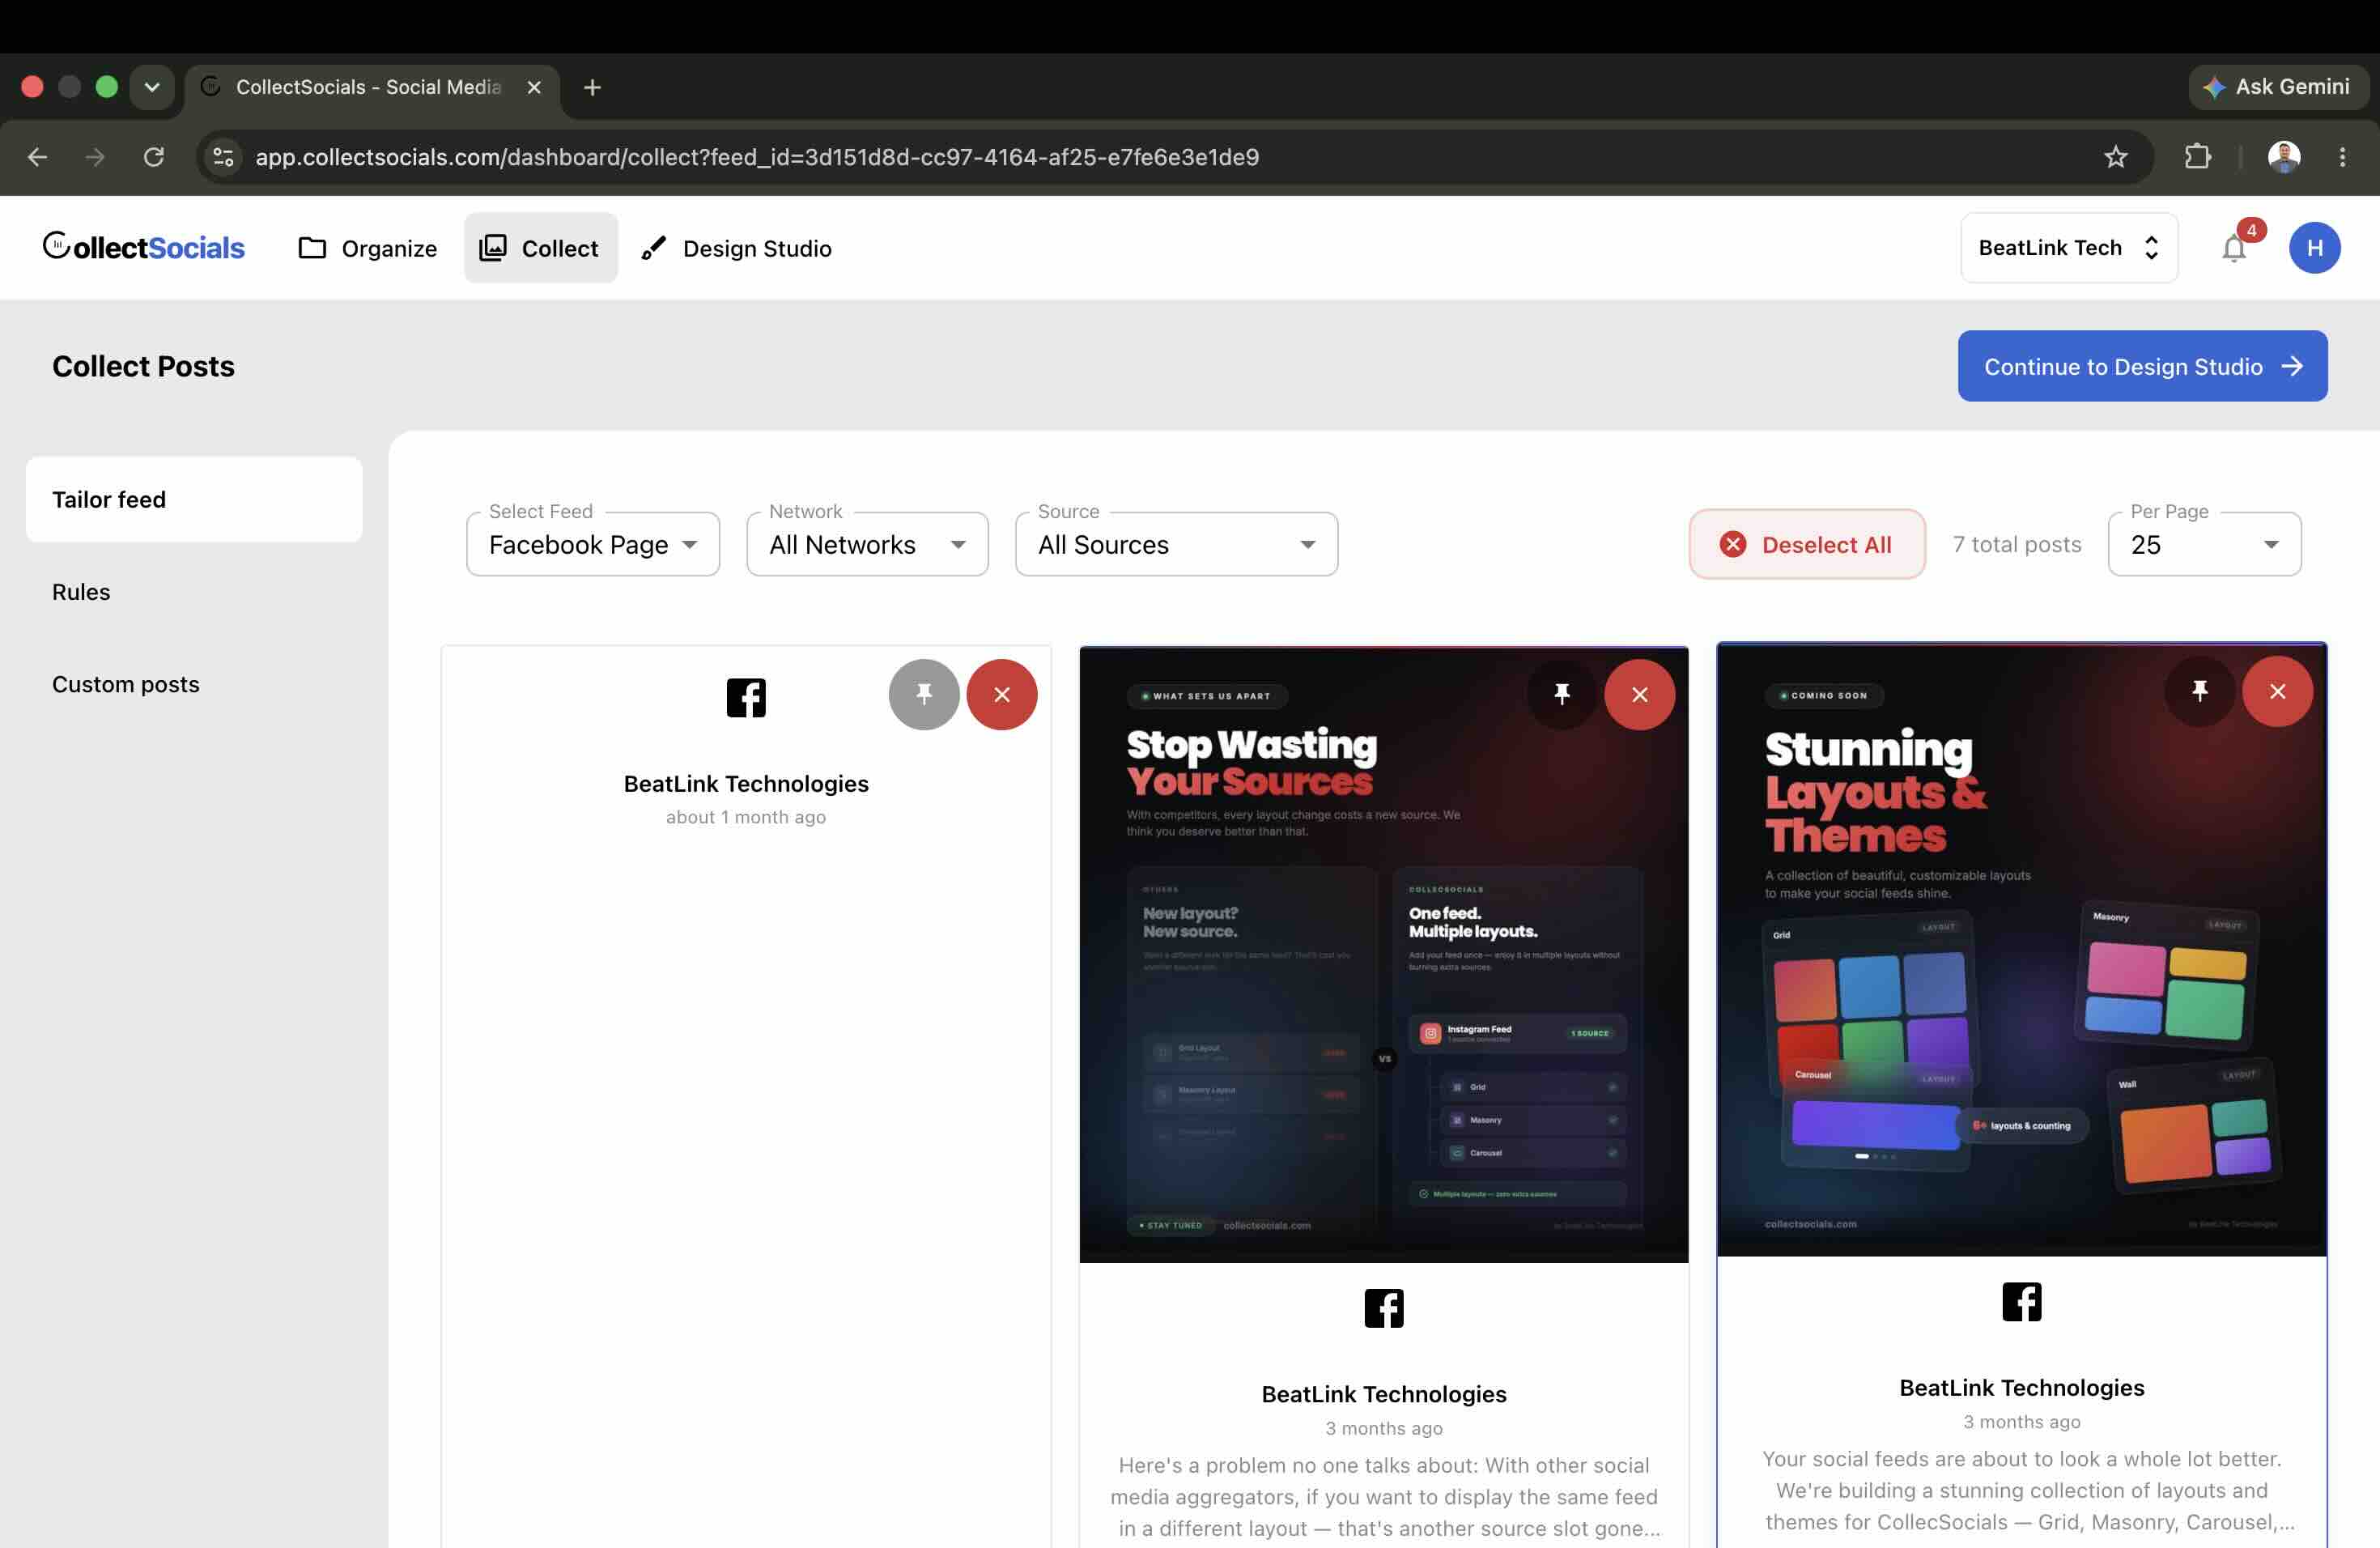This screenshot has height=1548, width=2380.
Task: Click the CollectSocials logo
Action: [x=143, y=247]
